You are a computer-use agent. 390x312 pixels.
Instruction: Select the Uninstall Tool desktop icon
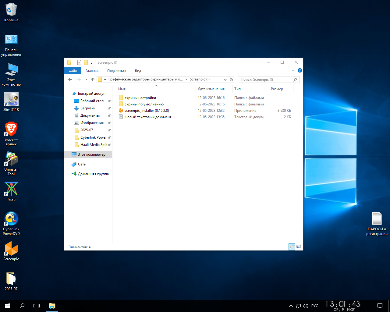pos(11,164)
